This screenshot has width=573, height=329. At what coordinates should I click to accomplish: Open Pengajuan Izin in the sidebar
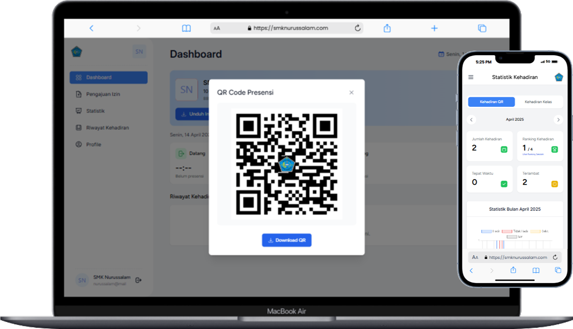[x=103, y=94]
